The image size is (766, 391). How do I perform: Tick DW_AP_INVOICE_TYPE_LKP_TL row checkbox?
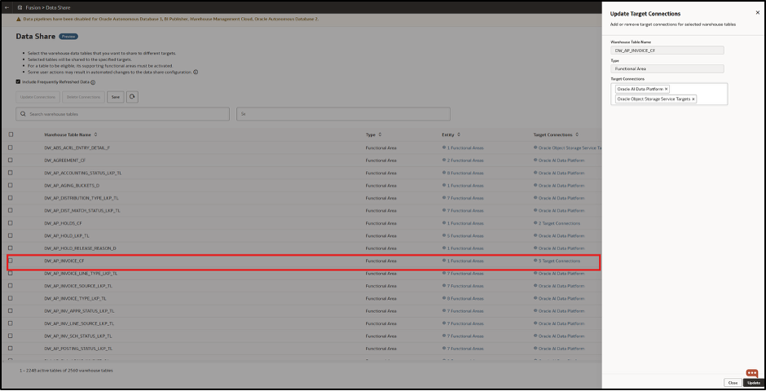11,298
